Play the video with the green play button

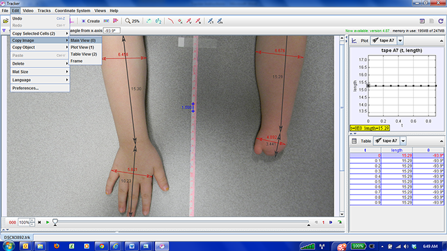click(x=48, y=222)
